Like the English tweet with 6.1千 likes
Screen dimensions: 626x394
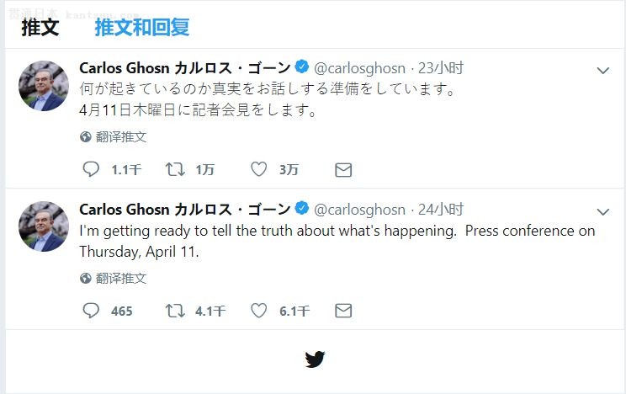coord(259,311)
